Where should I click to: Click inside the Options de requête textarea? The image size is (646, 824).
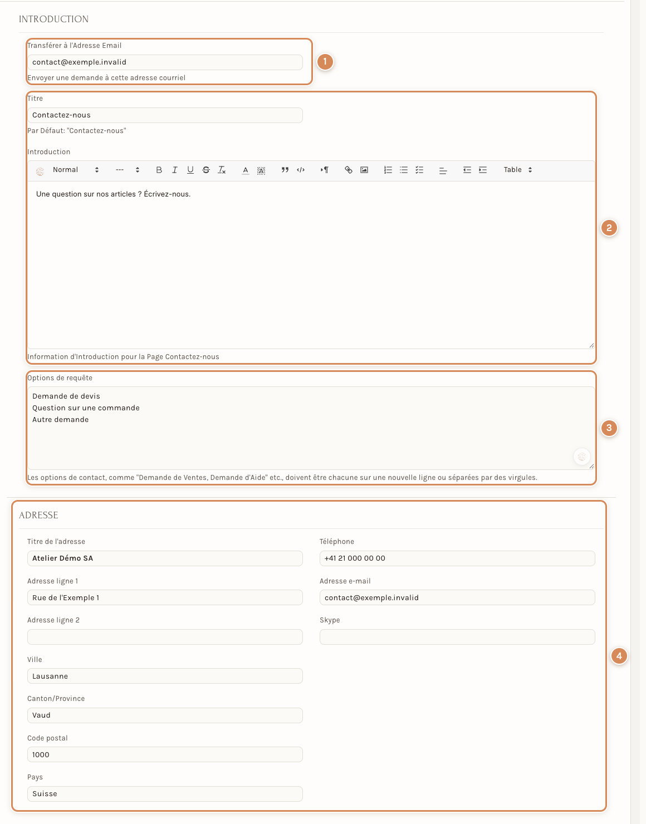click(311, 428)
